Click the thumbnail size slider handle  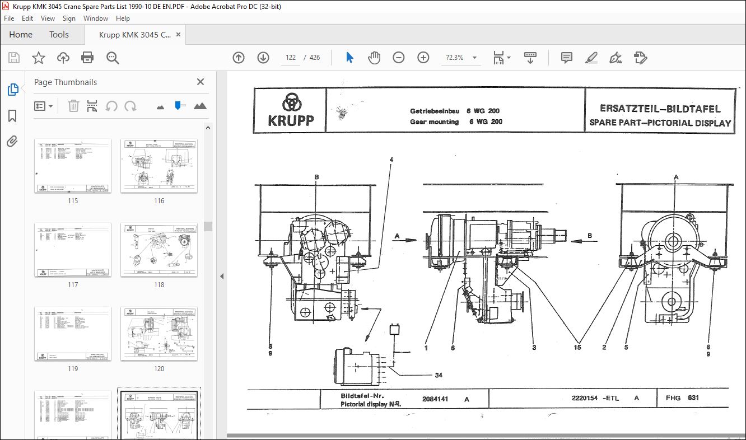click(179, 105)
